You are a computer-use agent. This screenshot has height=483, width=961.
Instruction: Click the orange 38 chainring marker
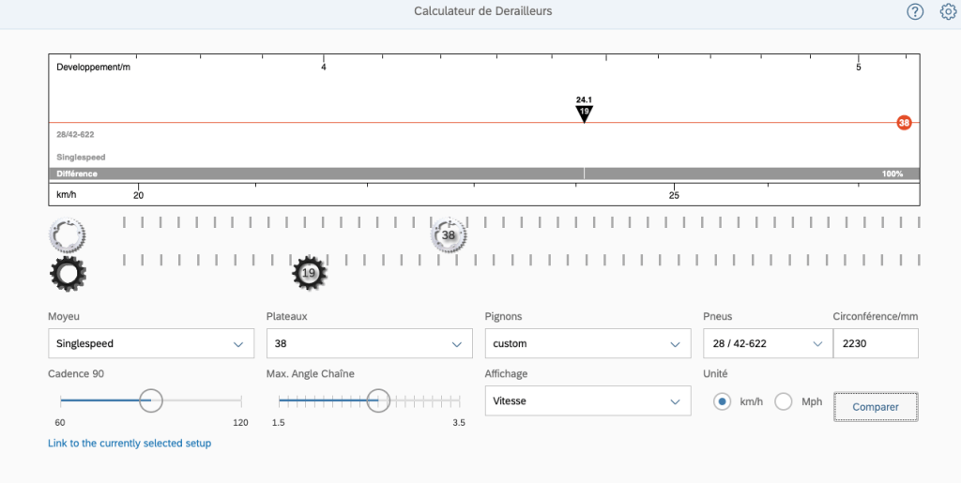[x=904, y=123]
